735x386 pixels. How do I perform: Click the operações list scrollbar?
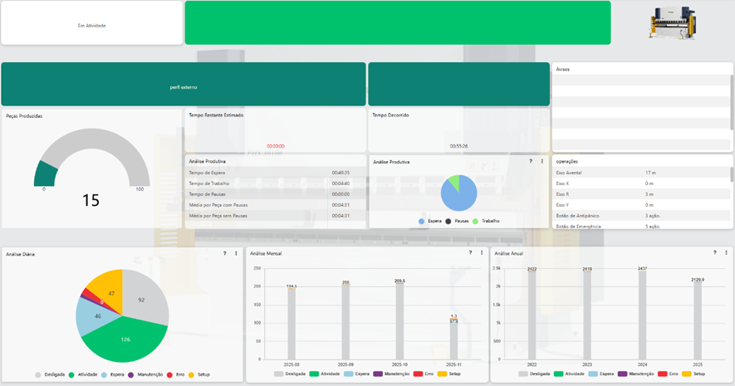[x=732, y=174]
